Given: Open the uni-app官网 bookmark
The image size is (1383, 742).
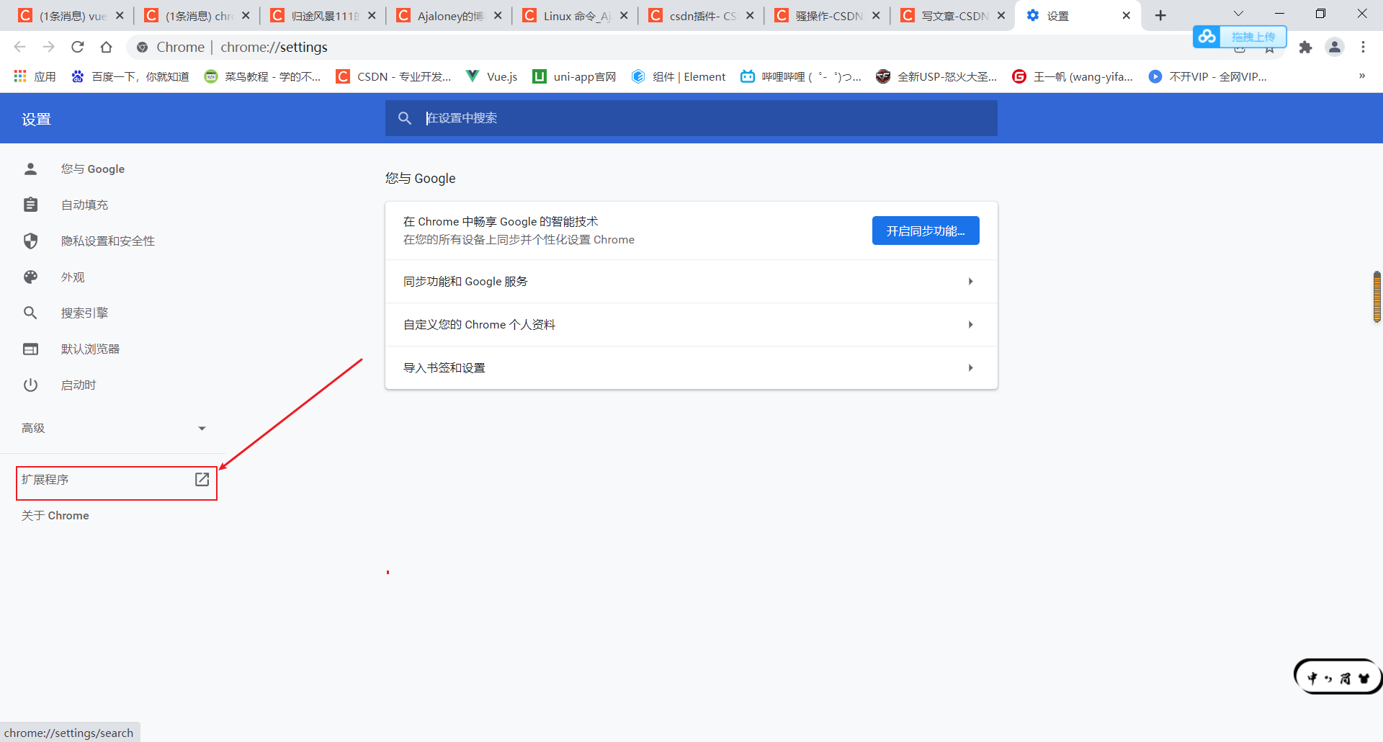Looking at the screenshot, I should pyautogui.click(x=574, y=76).
